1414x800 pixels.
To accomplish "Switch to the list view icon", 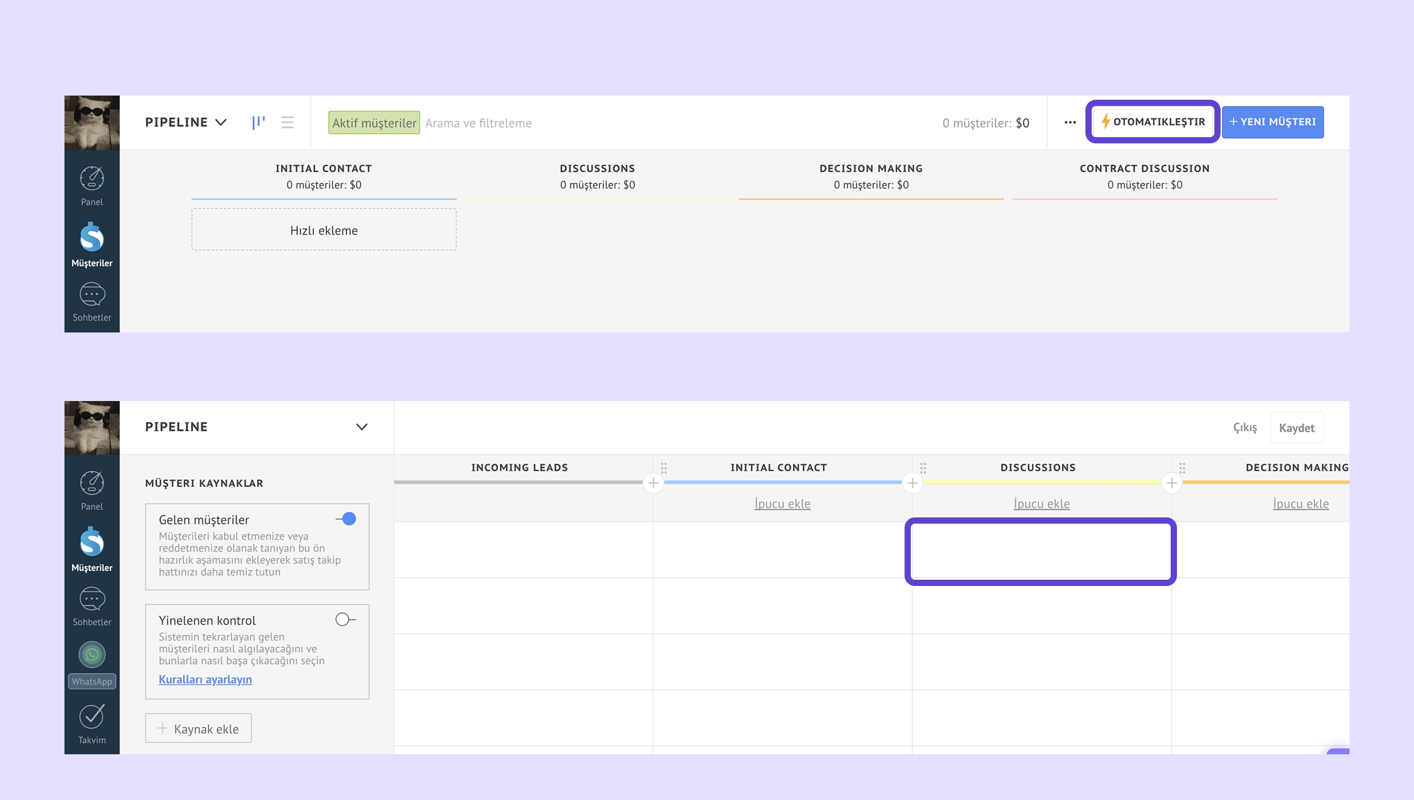I will point(287,123).
